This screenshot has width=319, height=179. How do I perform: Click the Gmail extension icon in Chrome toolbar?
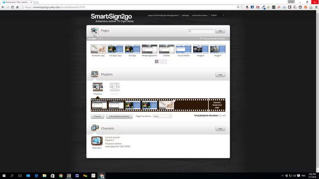(258, 7)
